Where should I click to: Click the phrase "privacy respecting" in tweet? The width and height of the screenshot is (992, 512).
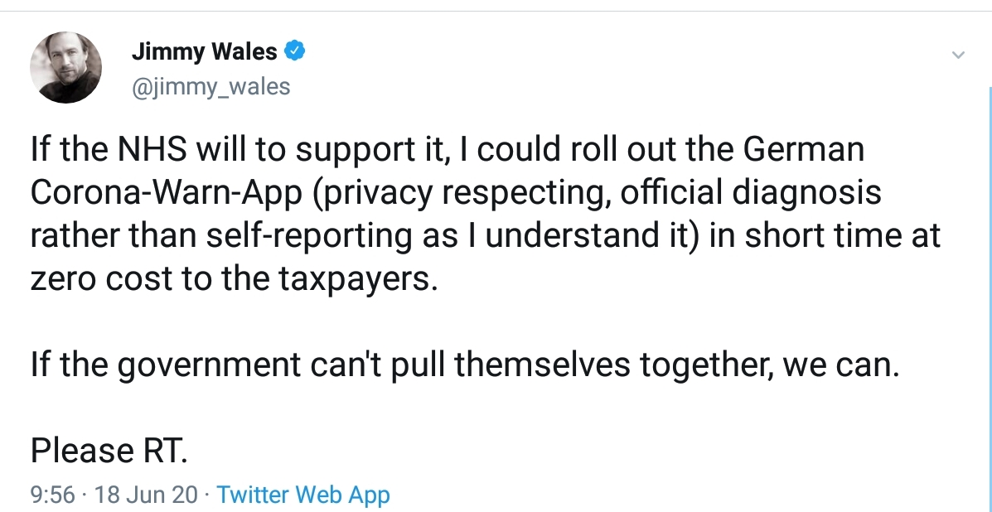pos(462,193)
